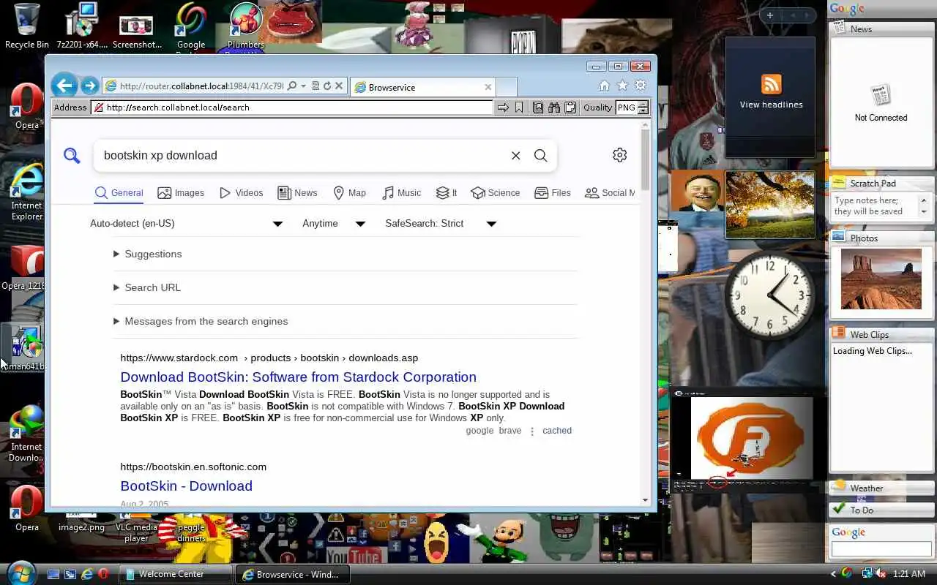
Task: Expand the Suggestions section
Action: click(147, 254)
